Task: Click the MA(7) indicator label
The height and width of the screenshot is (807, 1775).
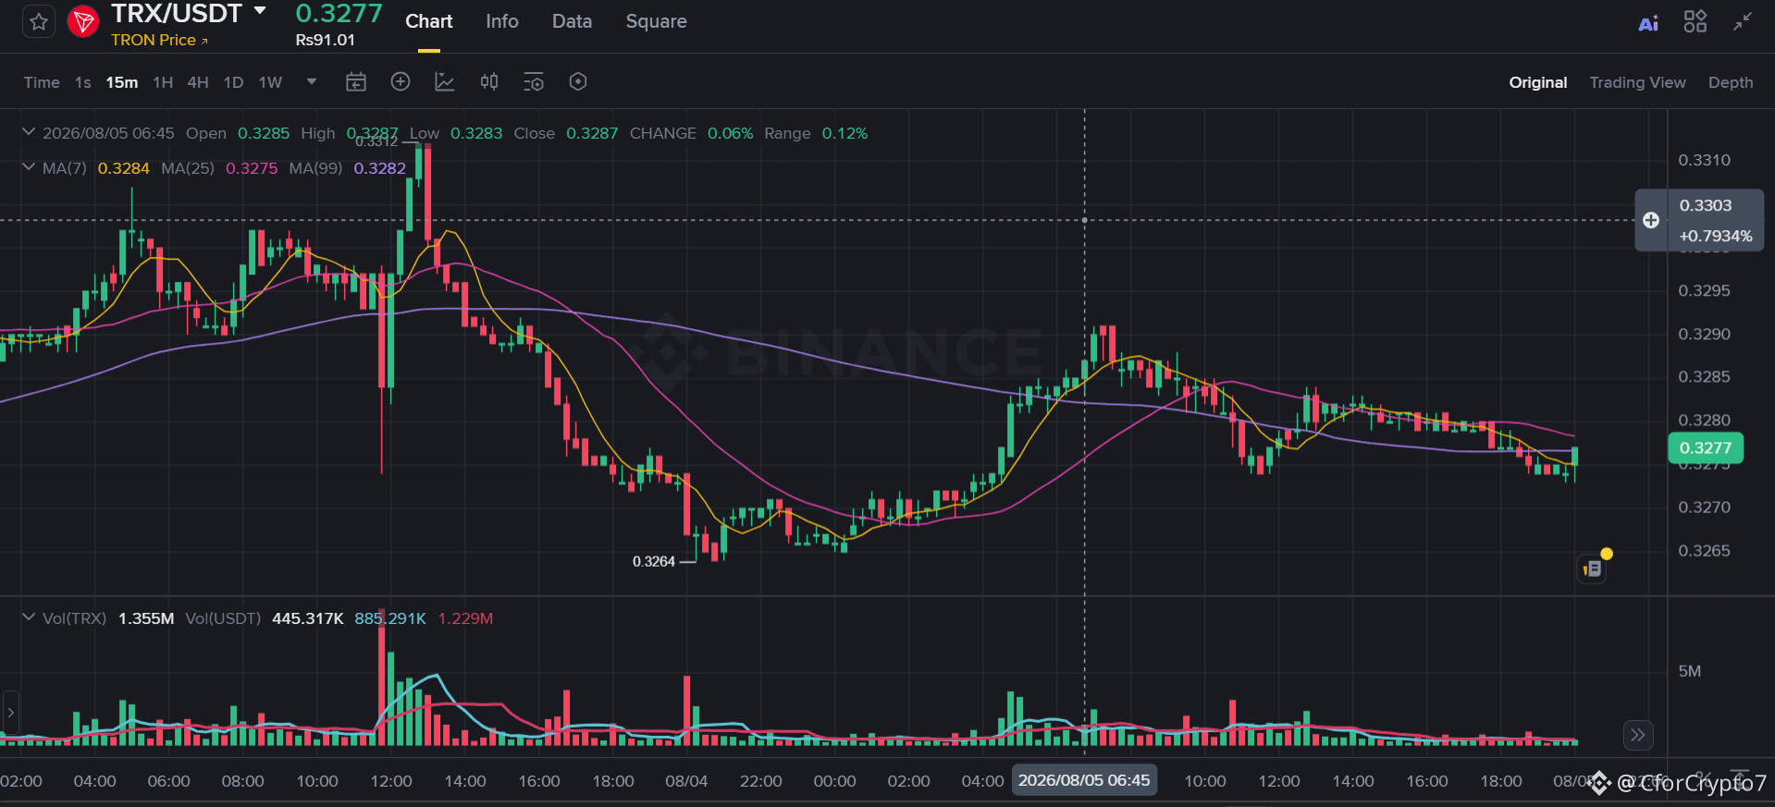Action: [x=64, y=168]
